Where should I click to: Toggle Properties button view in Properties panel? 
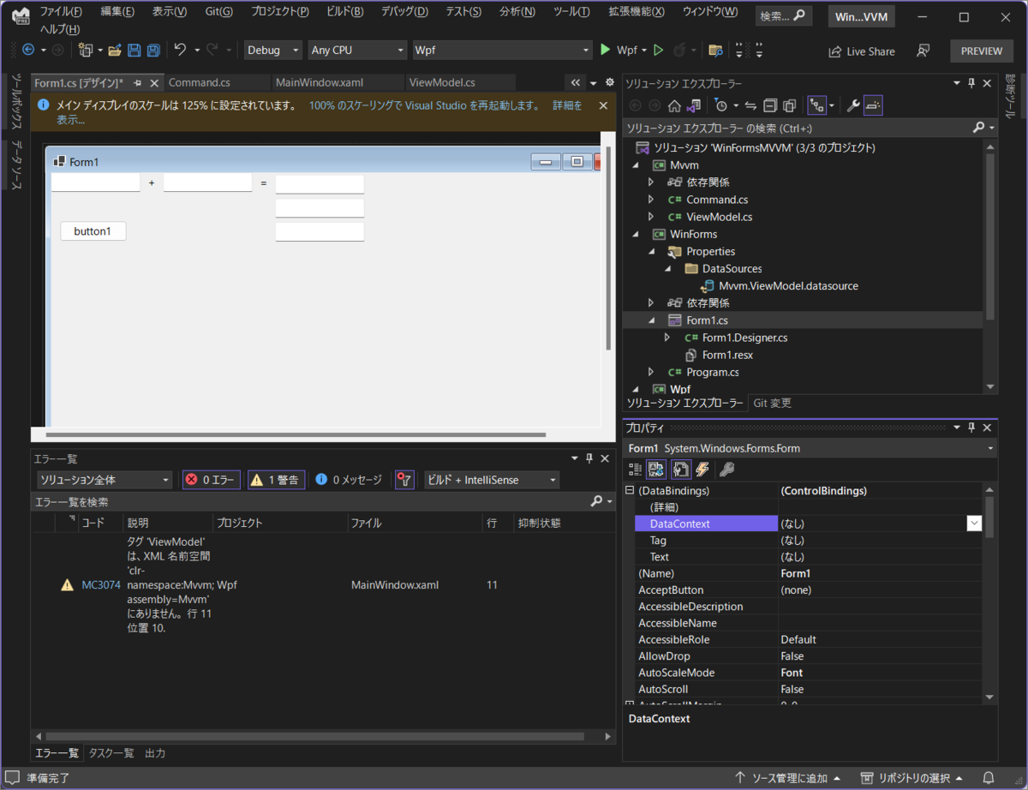pyautogui.click(x=680, y=470)
